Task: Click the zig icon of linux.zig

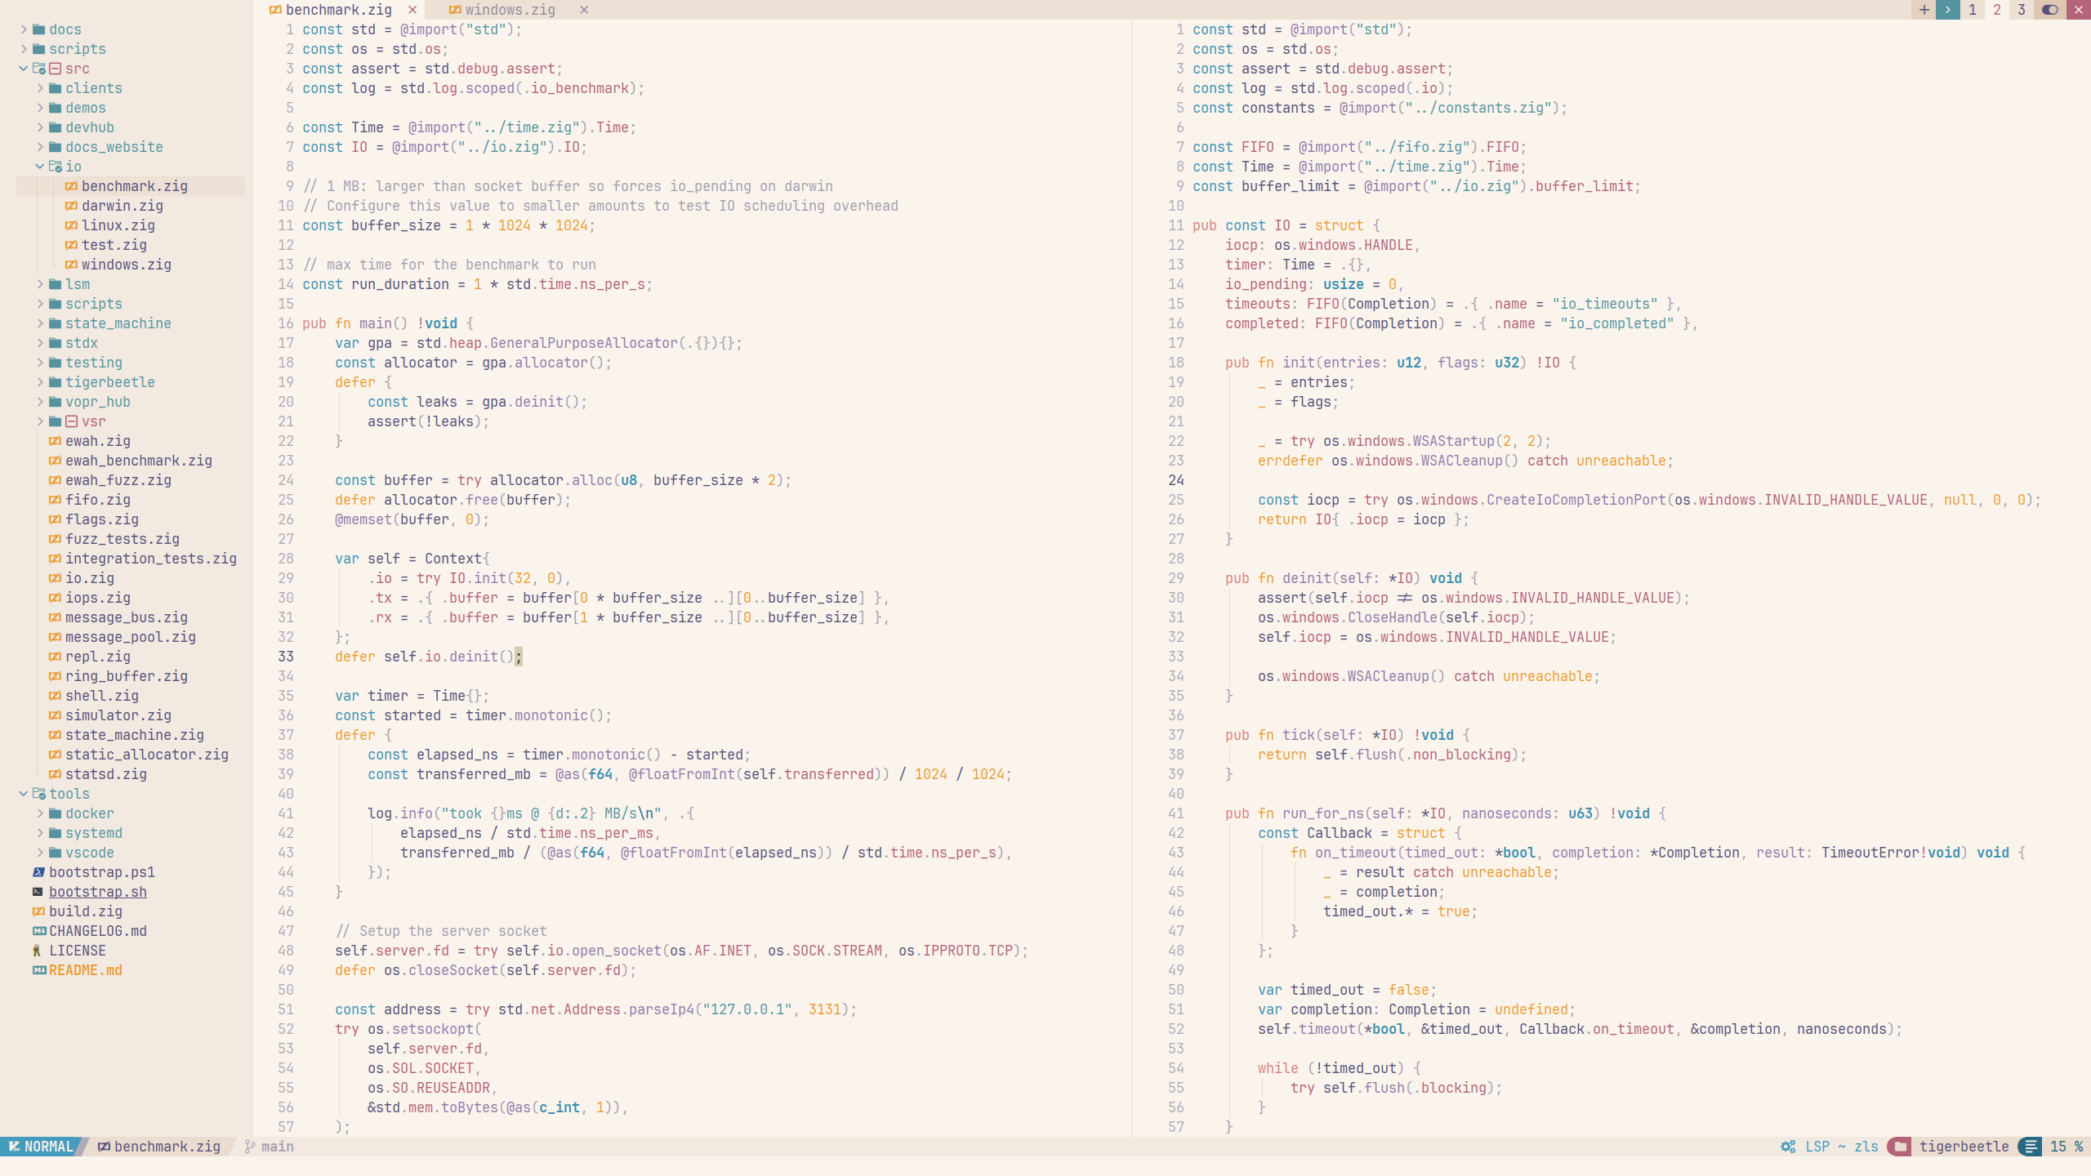Action: tap(71, 225)
